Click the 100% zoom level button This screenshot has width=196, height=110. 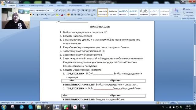[x=173, y=103]
